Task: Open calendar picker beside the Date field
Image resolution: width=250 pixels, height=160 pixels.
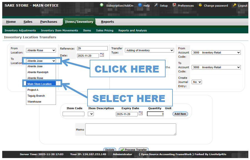Action: [102, 55]
